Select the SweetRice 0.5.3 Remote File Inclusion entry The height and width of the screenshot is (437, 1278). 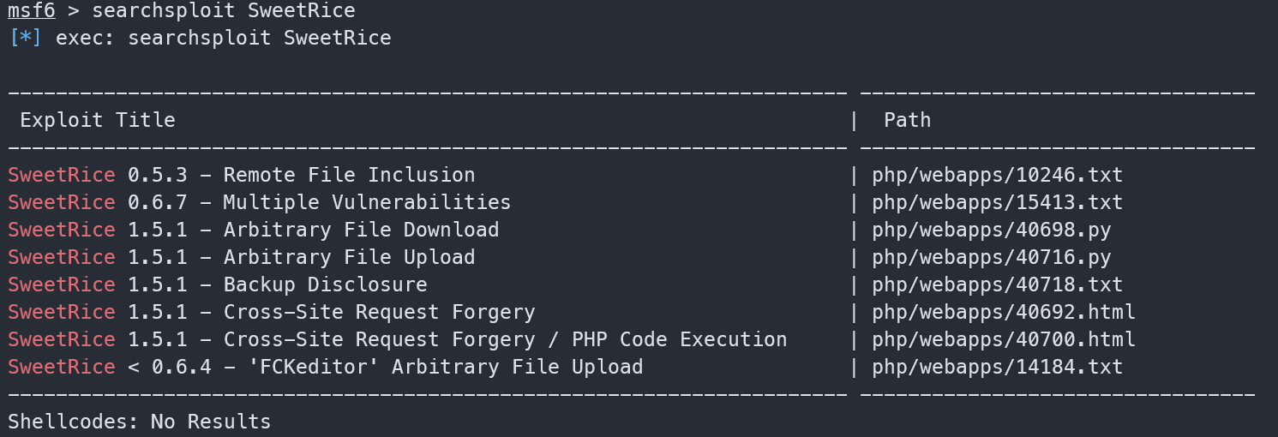pos(242,175)
